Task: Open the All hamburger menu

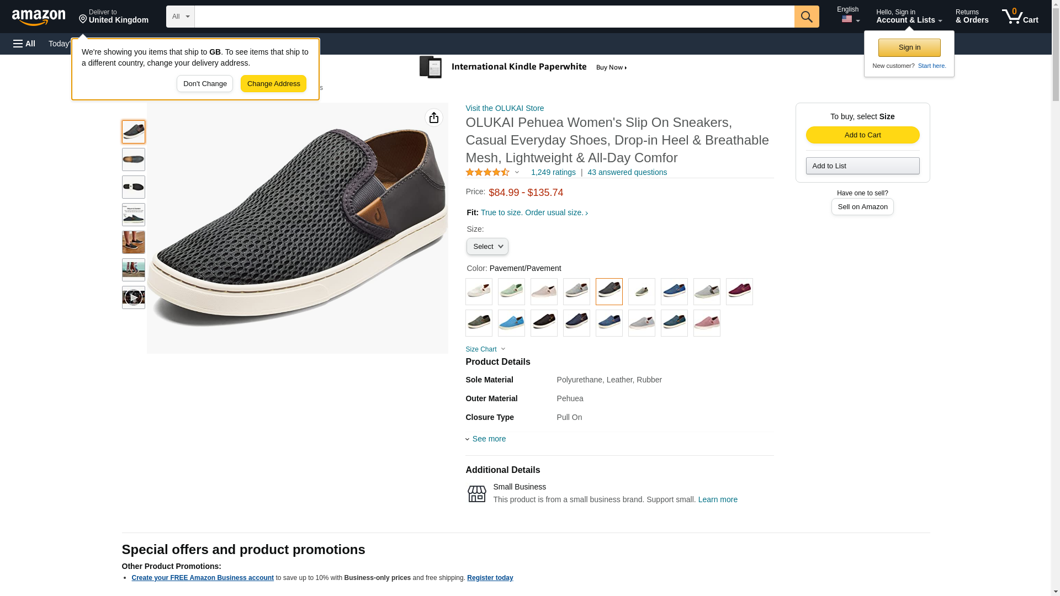Action: tap(24, 44)
